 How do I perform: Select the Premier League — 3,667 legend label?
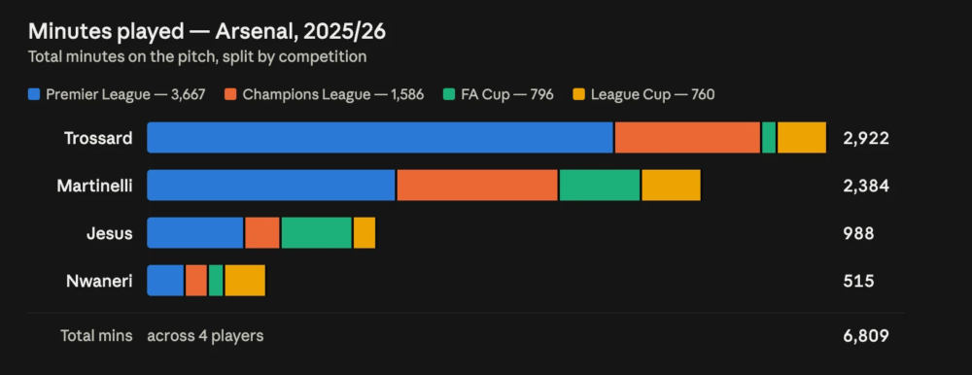point(125,95)
